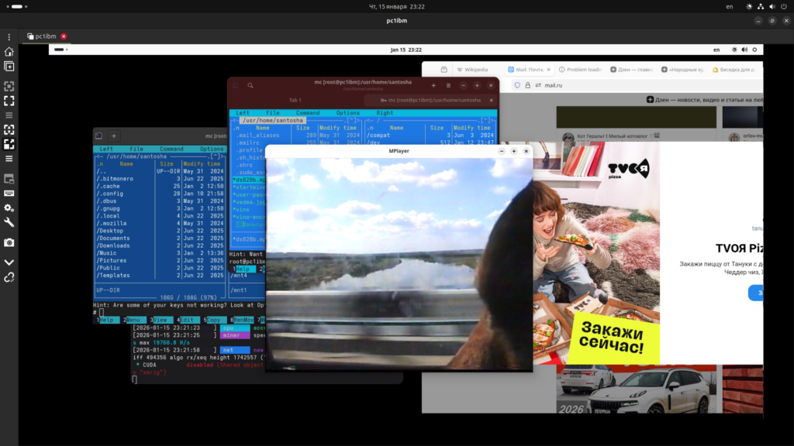Expand the down chevron in sidebar
The width and height of the screenshot is (794, 446).
pyautogui.click(x=9, y=262)
